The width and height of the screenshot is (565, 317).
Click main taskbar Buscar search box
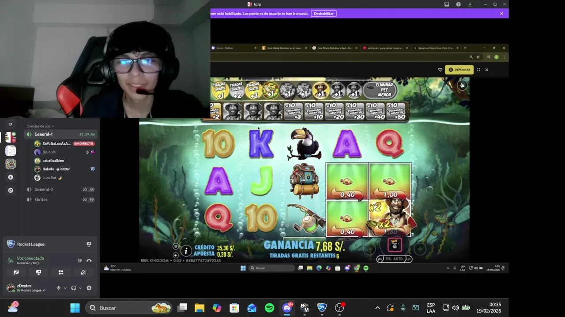tap(129, 308)
